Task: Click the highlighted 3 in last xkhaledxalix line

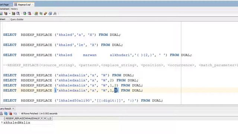Action: [x=116, y=90]
